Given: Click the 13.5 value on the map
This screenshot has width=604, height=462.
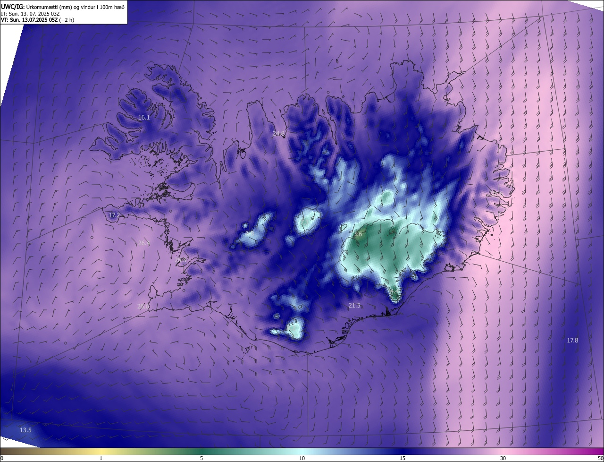Looking at the screenshot, I should pyautogui.click(x=25, y=430).
